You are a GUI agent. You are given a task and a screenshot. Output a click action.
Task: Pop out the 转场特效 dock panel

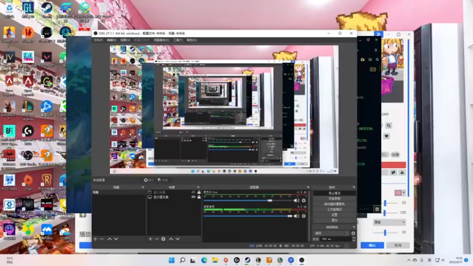354,227
